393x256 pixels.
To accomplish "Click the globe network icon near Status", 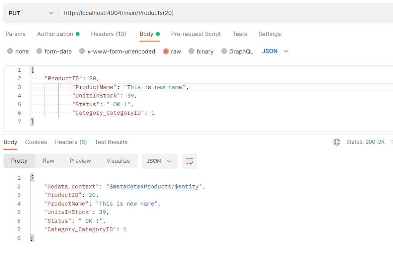I will coord(337,142).
